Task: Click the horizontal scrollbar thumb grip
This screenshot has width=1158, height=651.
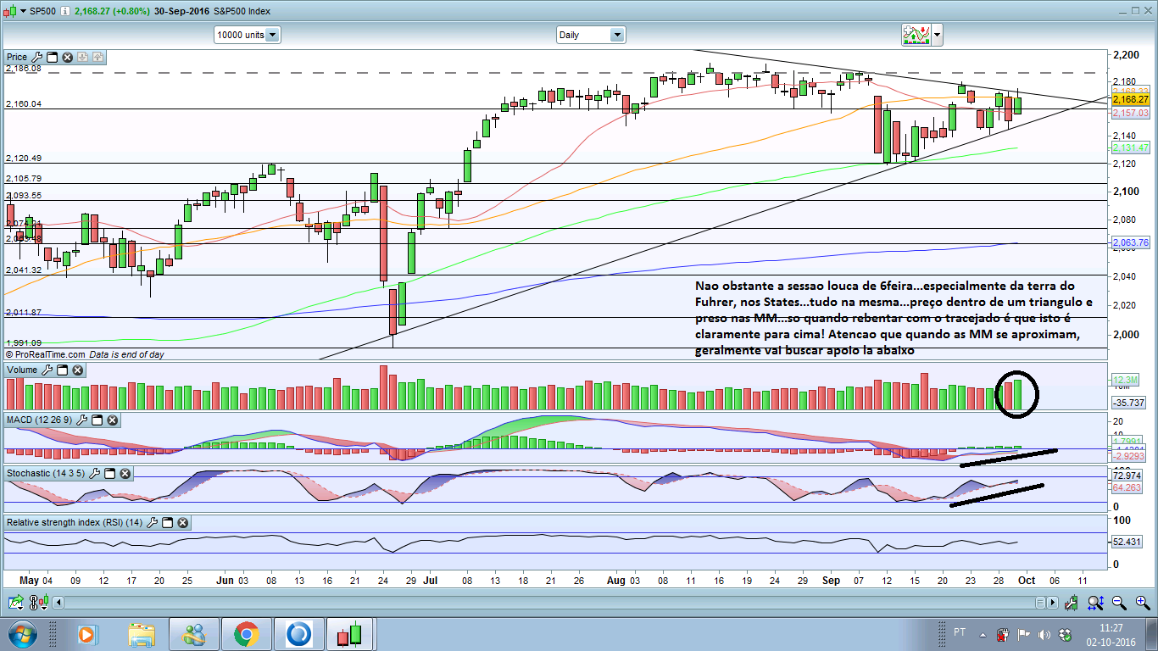Action: click(x=1039, y=603)
